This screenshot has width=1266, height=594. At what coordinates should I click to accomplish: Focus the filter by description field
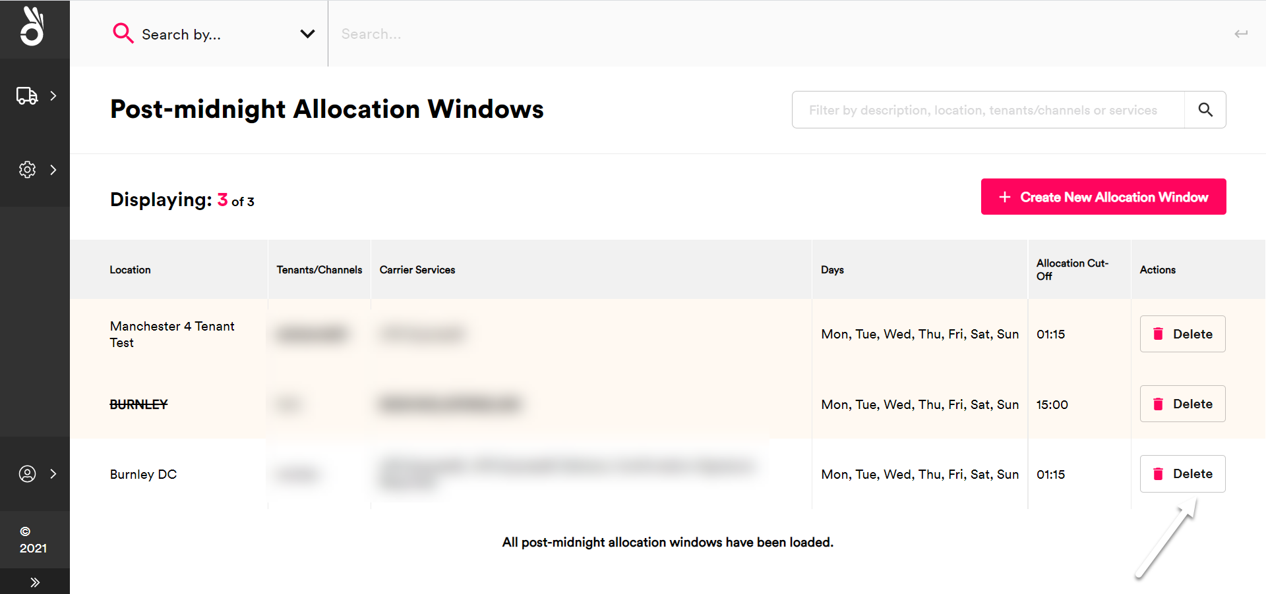coord(988,110)
